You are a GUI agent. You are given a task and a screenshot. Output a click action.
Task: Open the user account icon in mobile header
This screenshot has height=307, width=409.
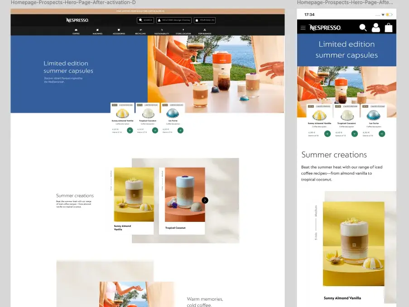point(376,28)
